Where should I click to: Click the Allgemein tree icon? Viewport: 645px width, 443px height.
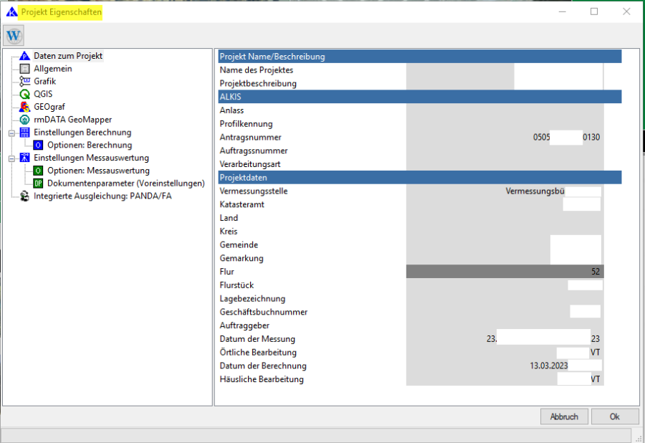click(24, 69)
